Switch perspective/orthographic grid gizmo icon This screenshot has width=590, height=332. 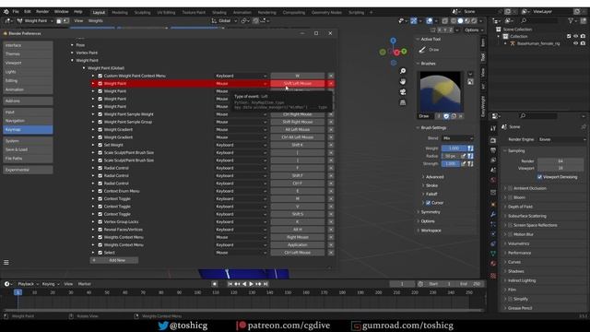click(x=403, y=102)
